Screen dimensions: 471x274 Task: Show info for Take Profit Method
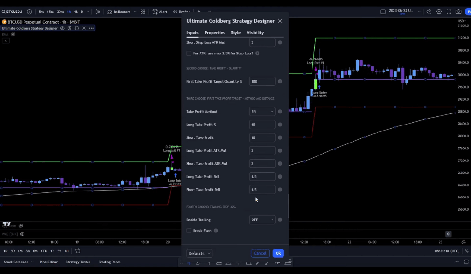280,112
